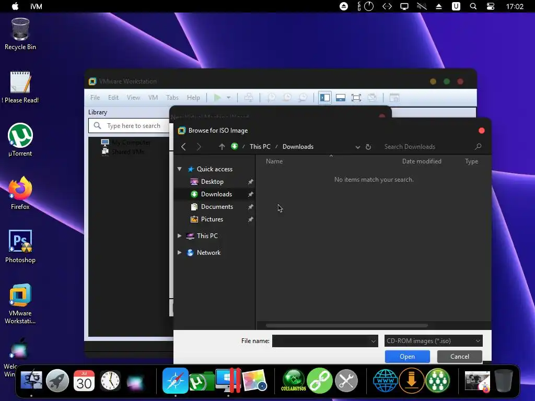Click the power on VM play button
Viewport: 535px width, 401px height.
pyautogui.click(x=217, y=98)
